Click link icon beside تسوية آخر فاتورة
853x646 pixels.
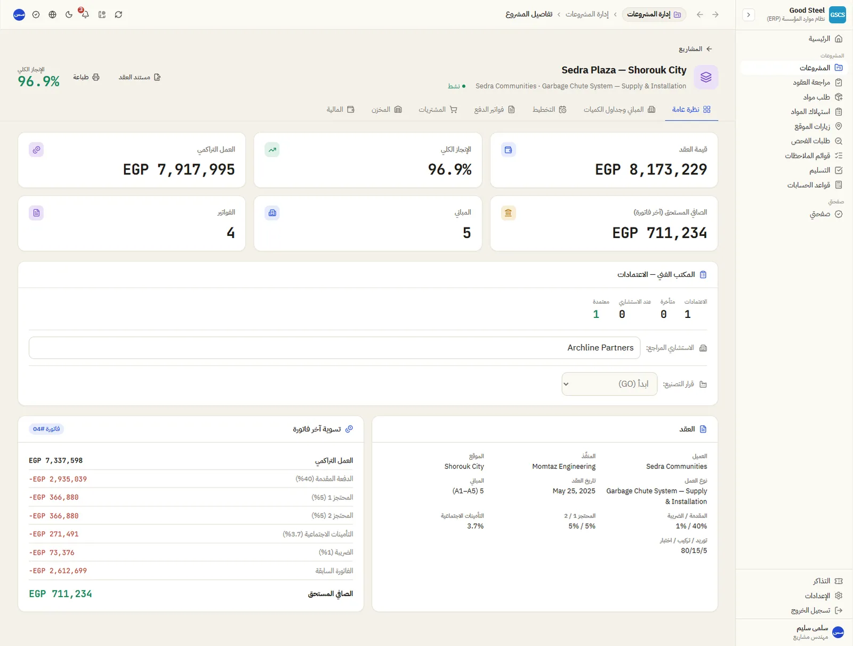tap(349, 429)
